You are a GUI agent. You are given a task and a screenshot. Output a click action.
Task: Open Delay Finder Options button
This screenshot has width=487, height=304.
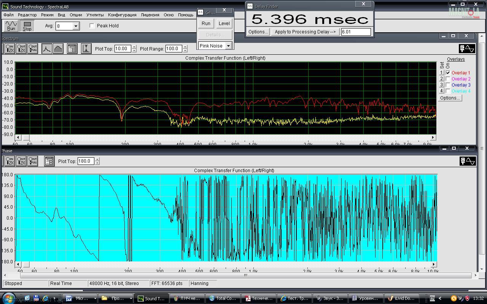pyautogui.click(x=258, y=32)
